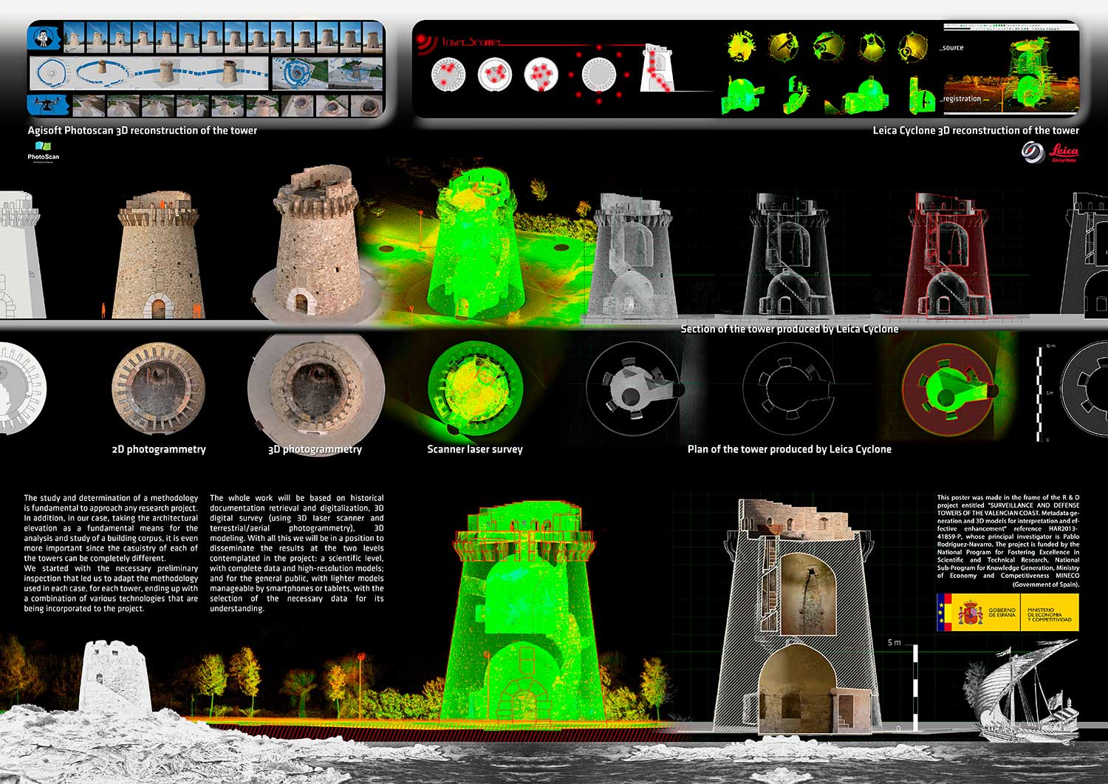Image resolution: width=1108 pixels, height=784 pixels.
Task: Click the '2D photogrammetry' label
Action: (x=159, y=449)
